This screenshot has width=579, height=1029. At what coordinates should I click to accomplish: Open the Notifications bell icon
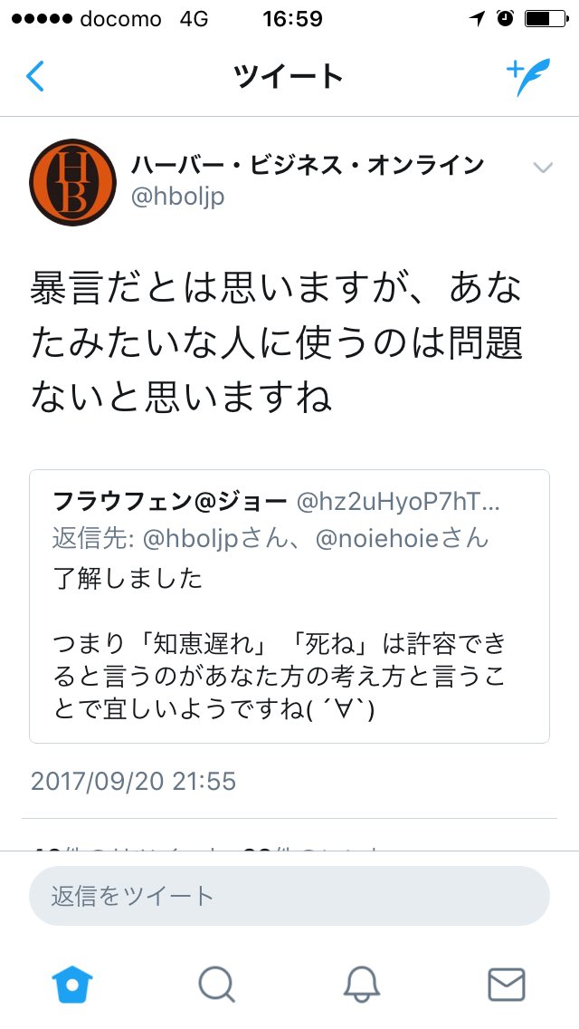click(362, 985)
